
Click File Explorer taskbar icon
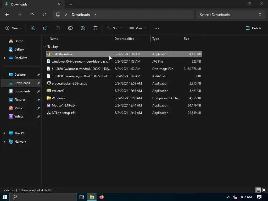click(92, 197)
